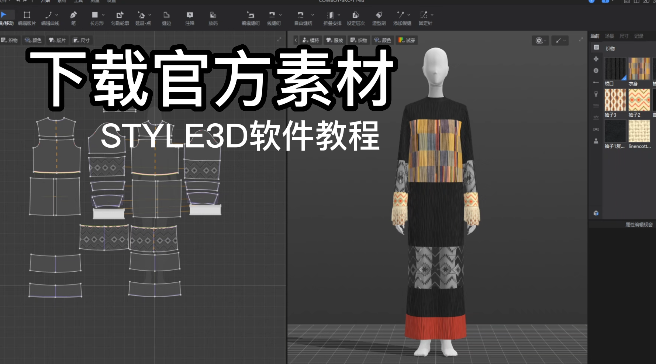This screenshot has width=656, height=364.
Task: Toggle 模特 display in 3D window
Action: point(311,40)
